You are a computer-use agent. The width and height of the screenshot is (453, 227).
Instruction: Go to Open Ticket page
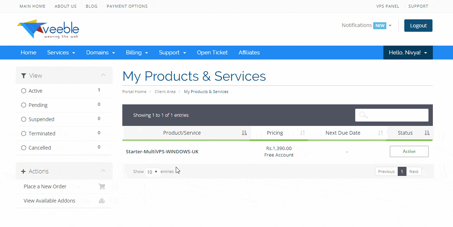coord(212,53)
